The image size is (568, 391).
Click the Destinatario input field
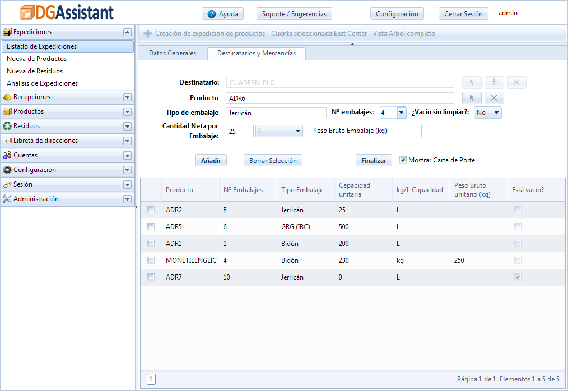[340, 82]
